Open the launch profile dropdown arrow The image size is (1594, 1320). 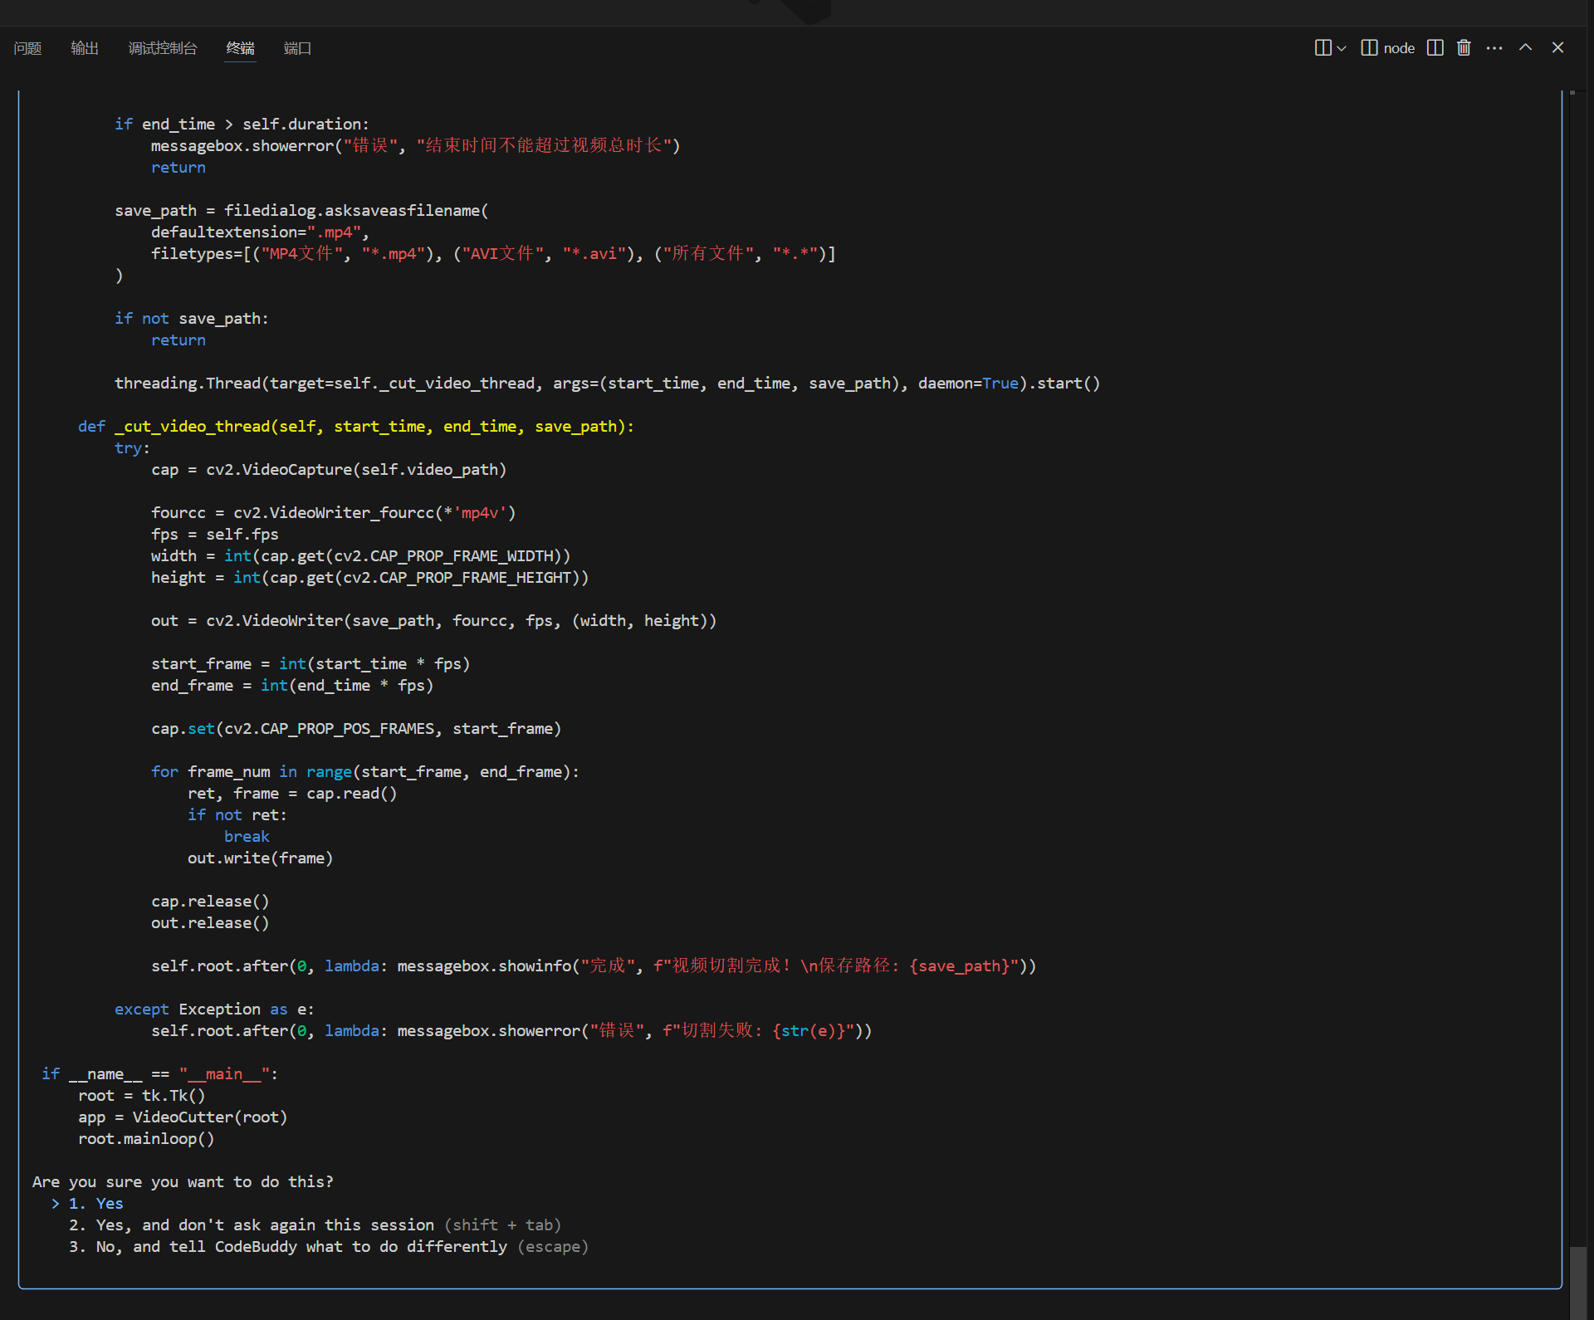[x=1342, y=48]
